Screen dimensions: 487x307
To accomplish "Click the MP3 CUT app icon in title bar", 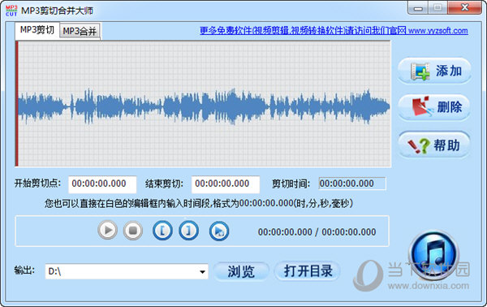I will [x=11, y=11].
